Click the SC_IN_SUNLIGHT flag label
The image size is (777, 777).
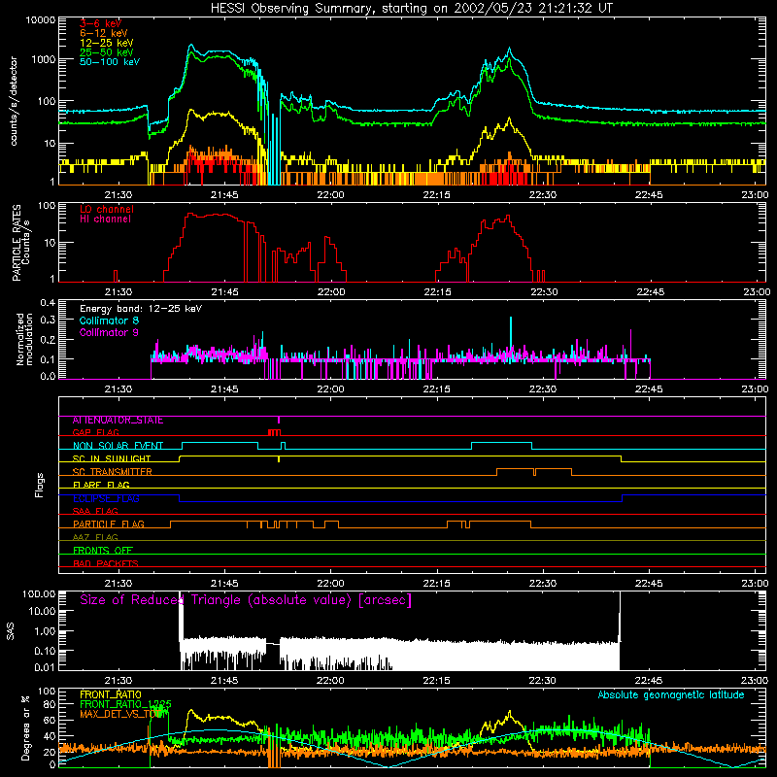112,458
